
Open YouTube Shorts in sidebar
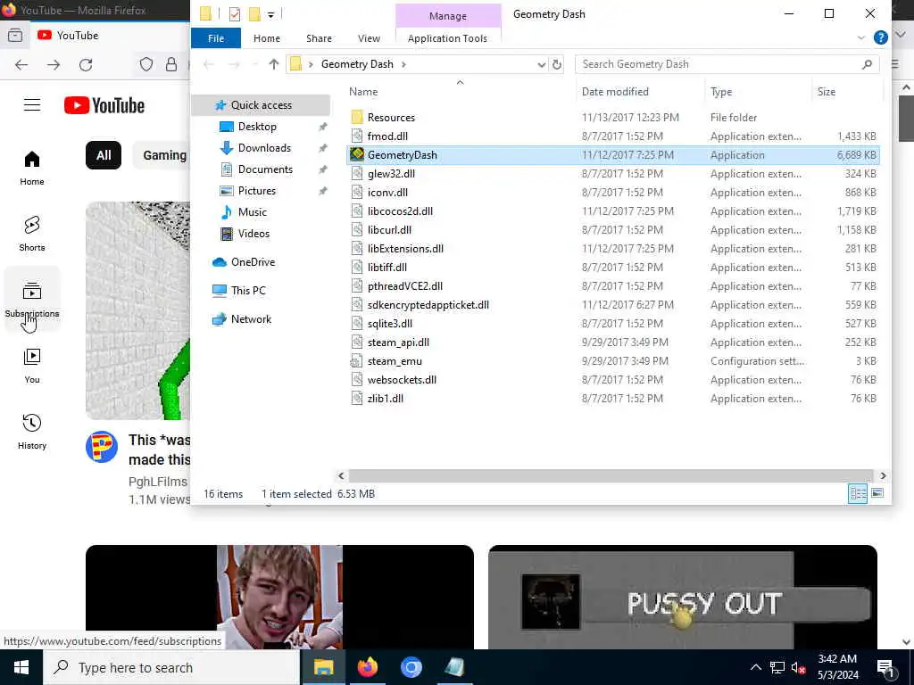pyautogui.click(x=32, y=234)
